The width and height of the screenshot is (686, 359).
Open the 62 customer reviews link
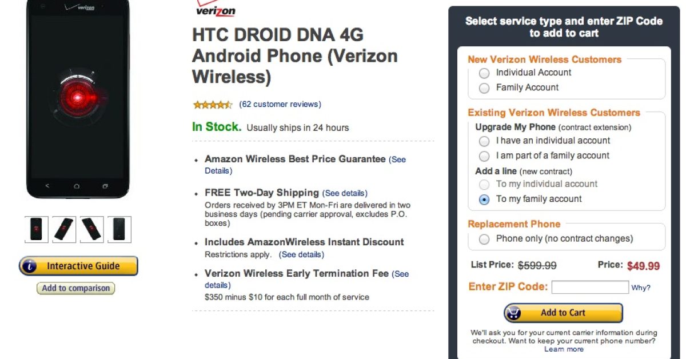coord(280,105)
